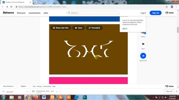Go back in browser history
The height and width of the screenshot is (100, 179).
(x=3, y=7)
